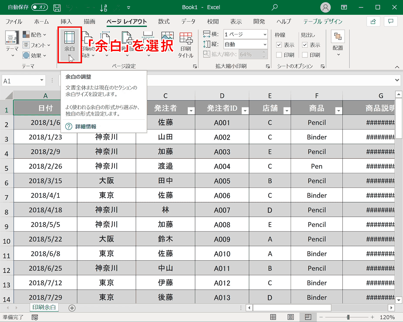Uncheck 枠線 表示 gridlines view checkbox
The height and width of the screenshot is (322, 403).
(x=279, y=45)
